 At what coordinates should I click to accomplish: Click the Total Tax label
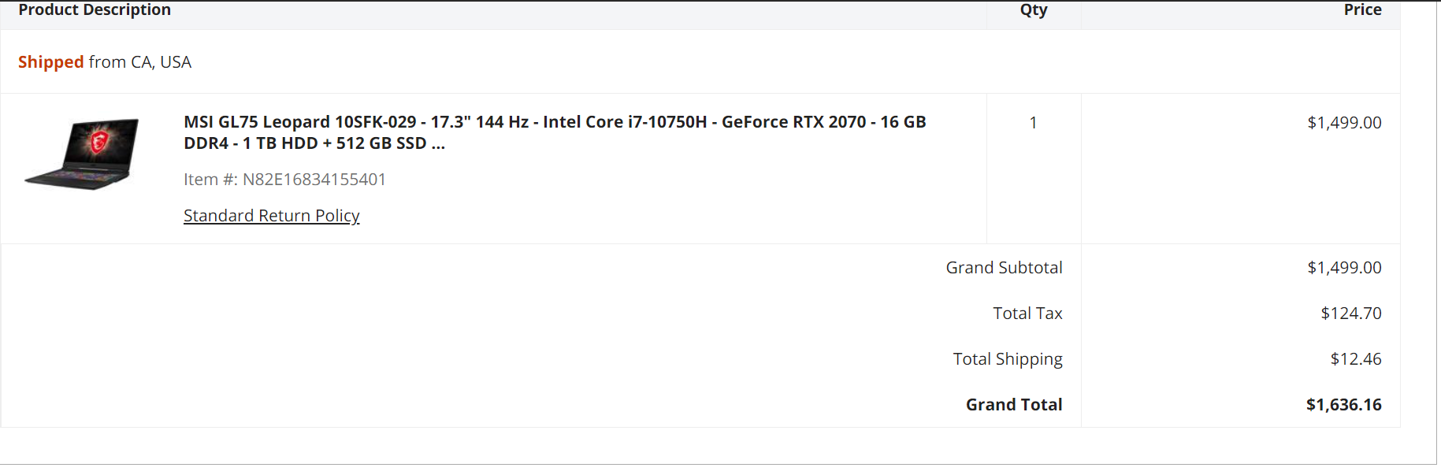click(1027, 314)
